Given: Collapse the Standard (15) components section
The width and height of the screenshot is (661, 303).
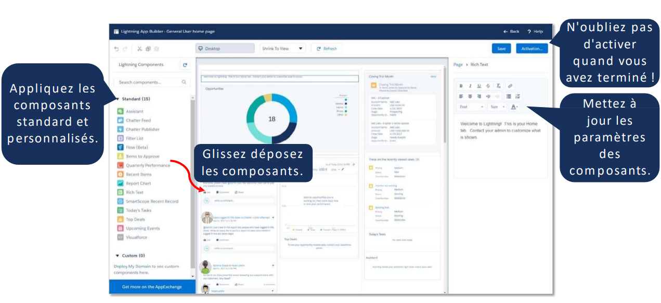Looking at the screenshot, I should [118, 99].
